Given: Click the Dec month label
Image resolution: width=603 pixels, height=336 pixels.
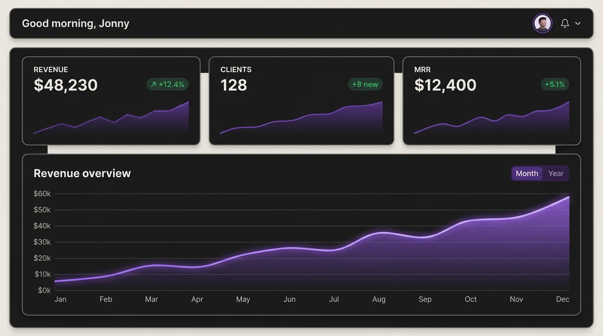Looking at the screenshot, I should click(x=563, y=299).
